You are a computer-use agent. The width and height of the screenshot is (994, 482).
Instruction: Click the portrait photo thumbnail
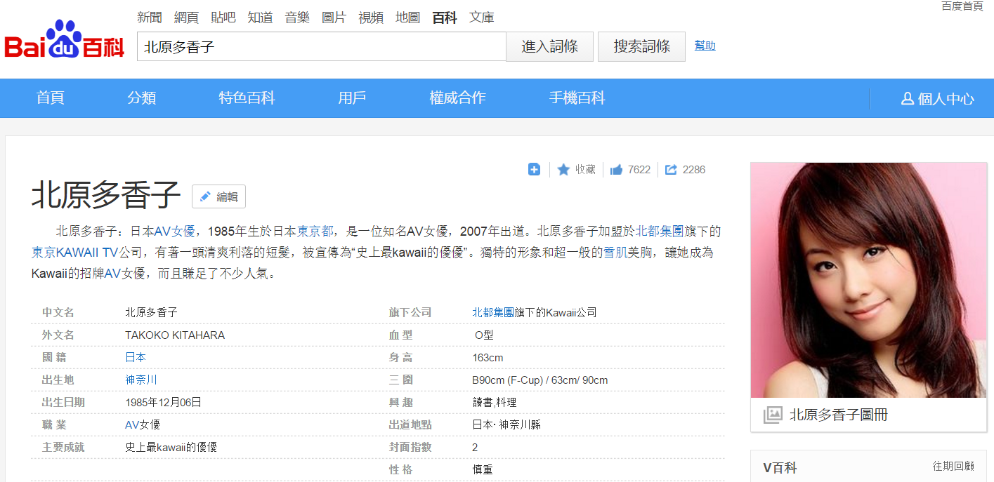[868, 280]
